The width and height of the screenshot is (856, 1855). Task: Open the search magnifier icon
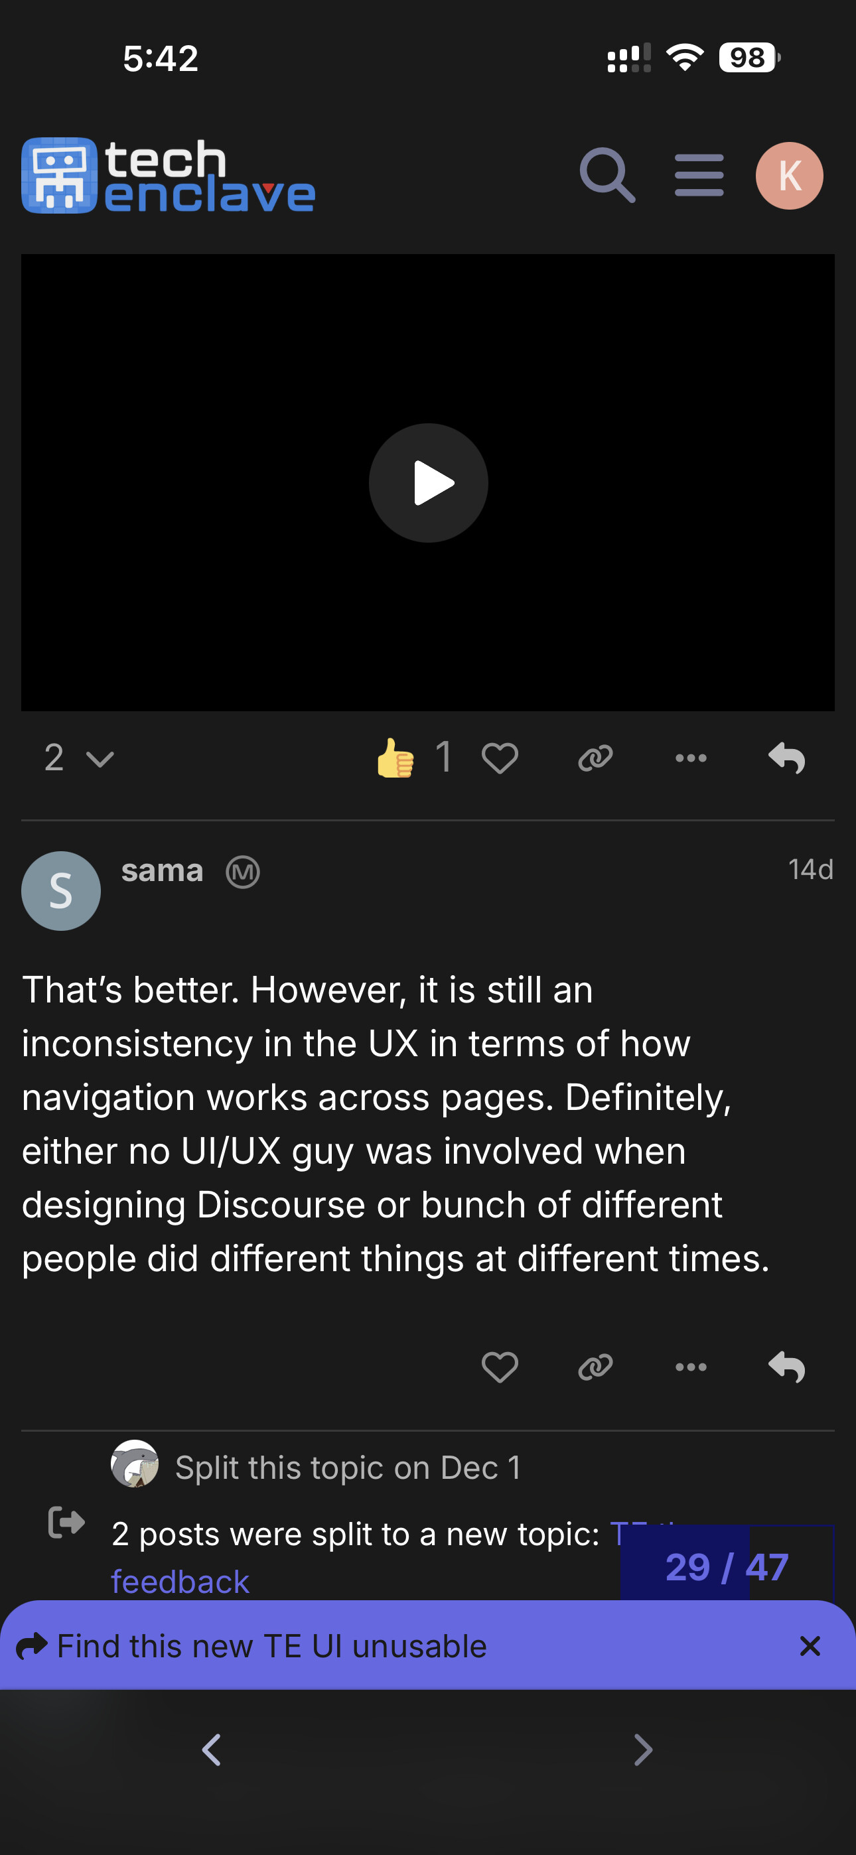pyautogui.click(x=606, y=175)
